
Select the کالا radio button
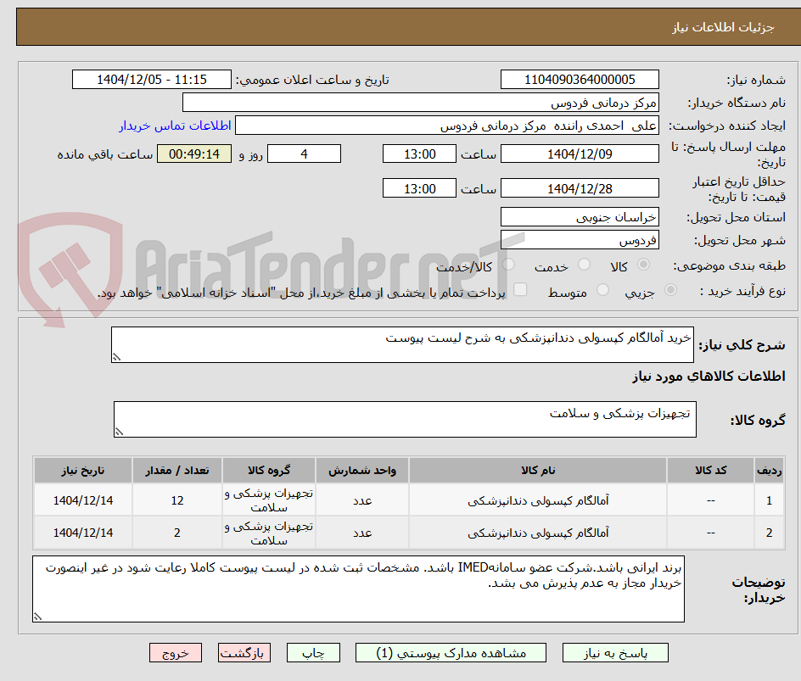point(644,265)
